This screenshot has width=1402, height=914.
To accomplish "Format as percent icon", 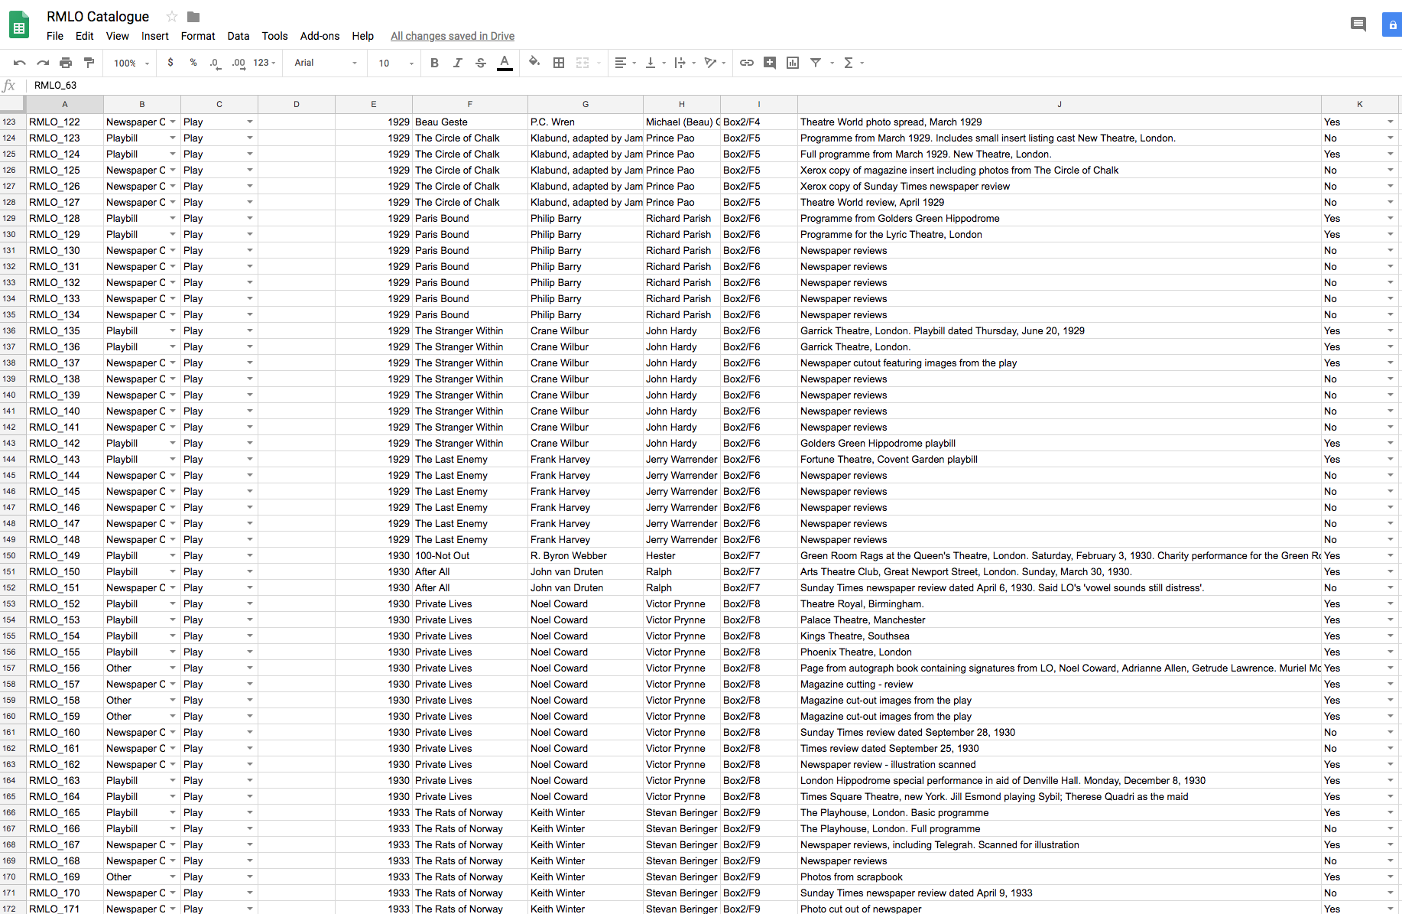I will click(x=193, y=63).
